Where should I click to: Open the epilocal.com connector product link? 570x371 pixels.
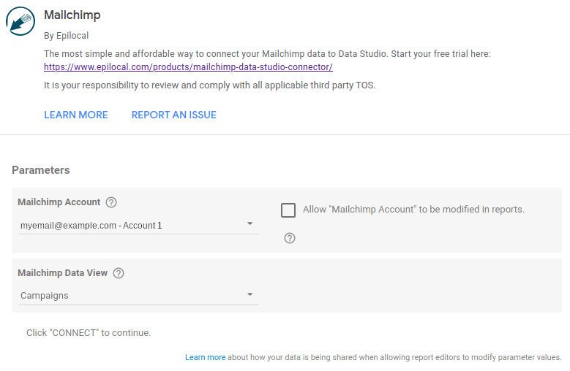tap(188, 67)
